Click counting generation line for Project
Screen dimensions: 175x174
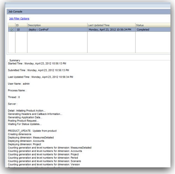tap(43, 154)
